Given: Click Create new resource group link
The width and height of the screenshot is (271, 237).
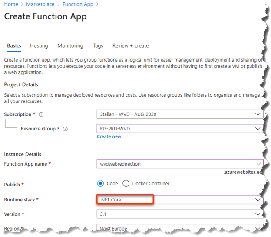Looking at the screenshot, I should [109, 136].
